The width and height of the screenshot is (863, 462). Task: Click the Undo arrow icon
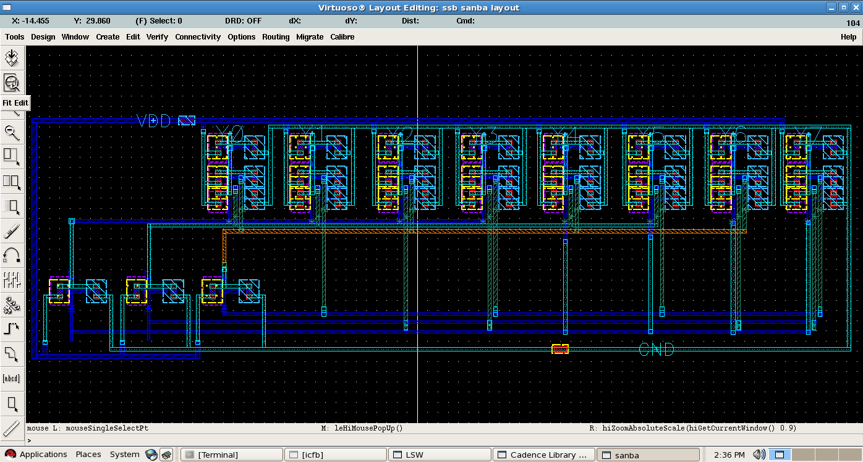pos(12,255)
